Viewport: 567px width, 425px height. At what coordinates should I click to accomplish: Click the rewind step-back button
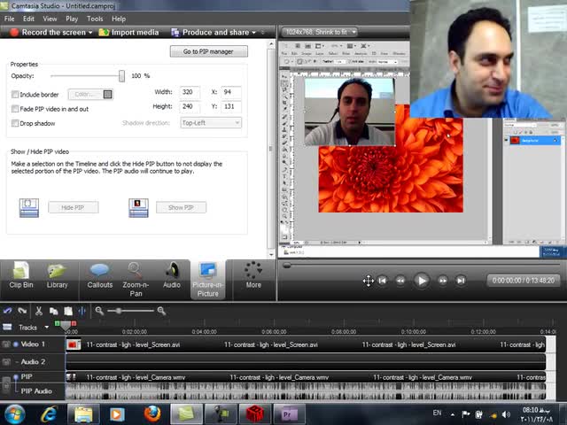(x=400, y=281)
